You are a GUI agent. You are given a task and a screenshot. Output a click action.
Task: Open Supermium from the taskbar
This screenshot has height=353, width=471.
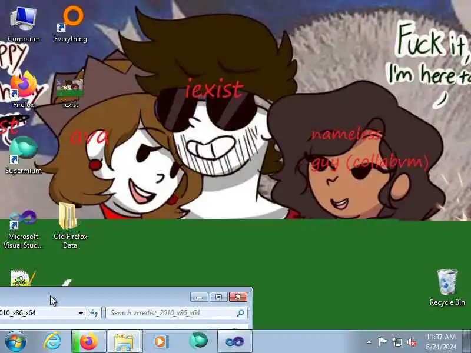point(198,341)
